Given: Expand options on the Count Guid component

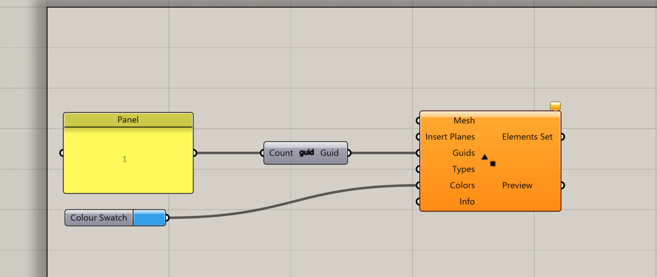Looking at the screenshot, I should coord(305,152).
